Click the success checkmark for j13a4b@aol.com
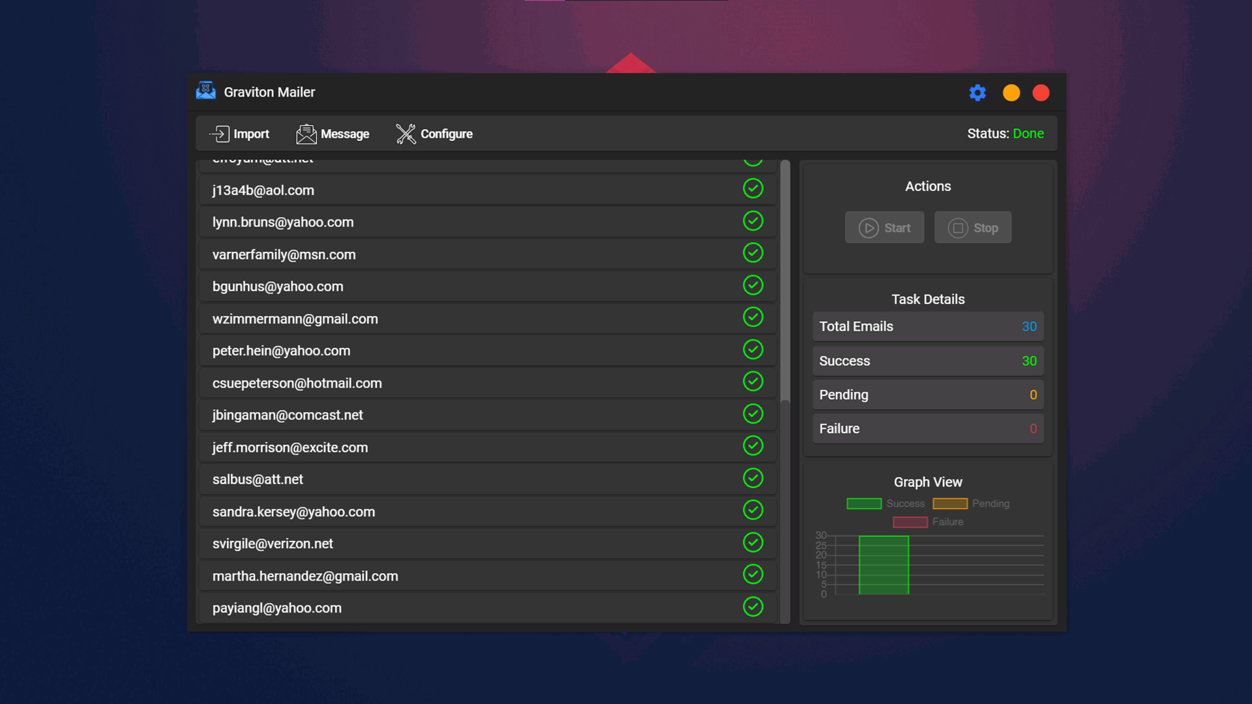 click(753, 189)
